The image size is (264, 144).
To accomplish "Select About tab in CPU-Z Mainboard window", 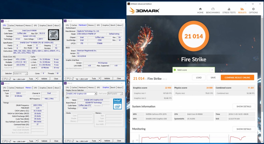I will (x=120, y=25).
